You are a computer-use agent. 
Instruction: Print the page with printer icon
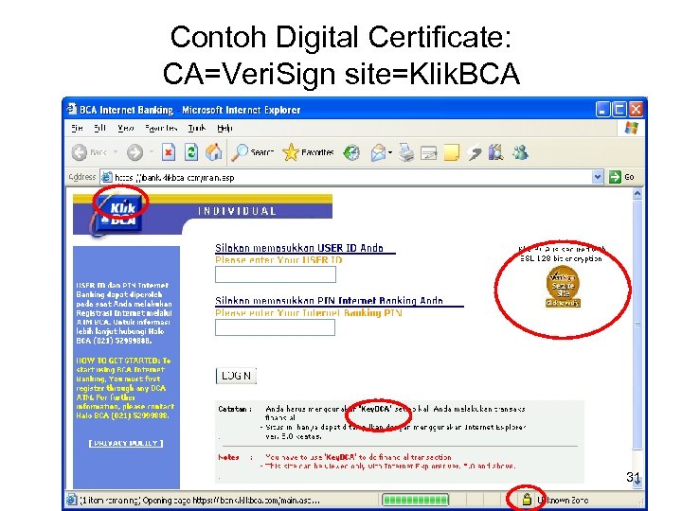pos(406,152)
